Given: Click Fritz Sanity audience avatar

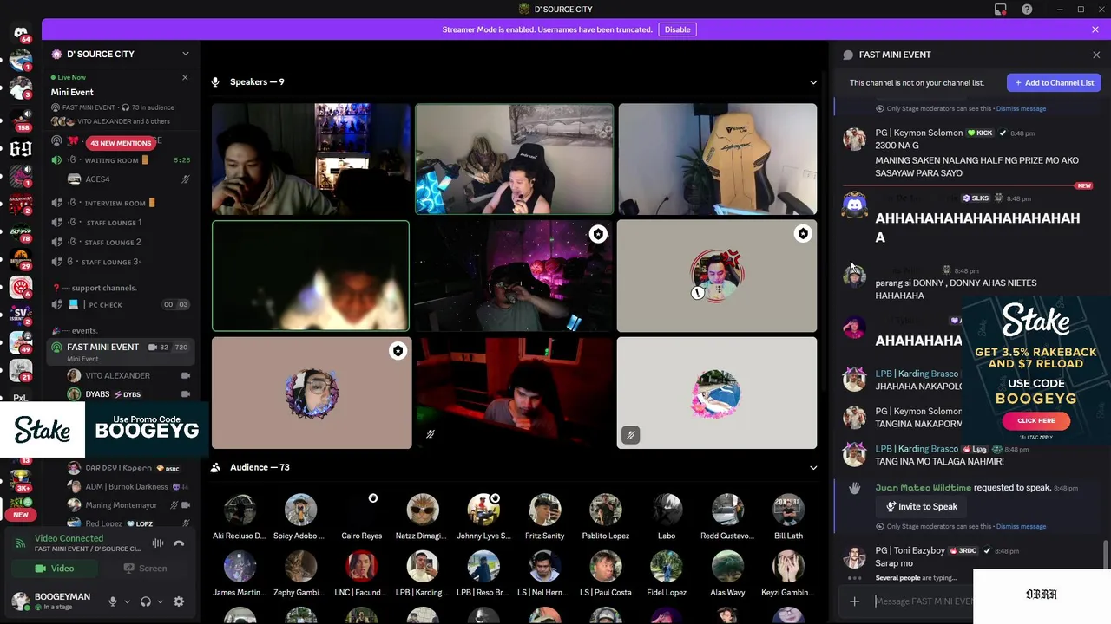Looking at the screenshot, I should coord(545,510).
